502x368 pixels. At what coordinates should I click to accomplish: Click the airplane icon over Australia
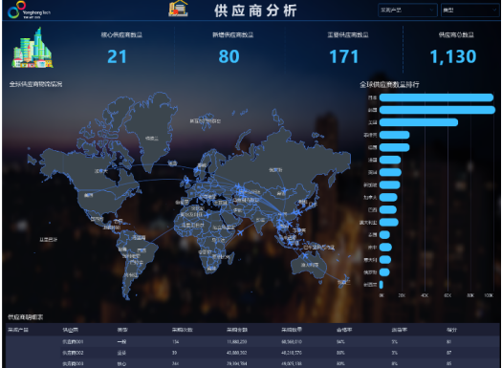click(305, 256)
